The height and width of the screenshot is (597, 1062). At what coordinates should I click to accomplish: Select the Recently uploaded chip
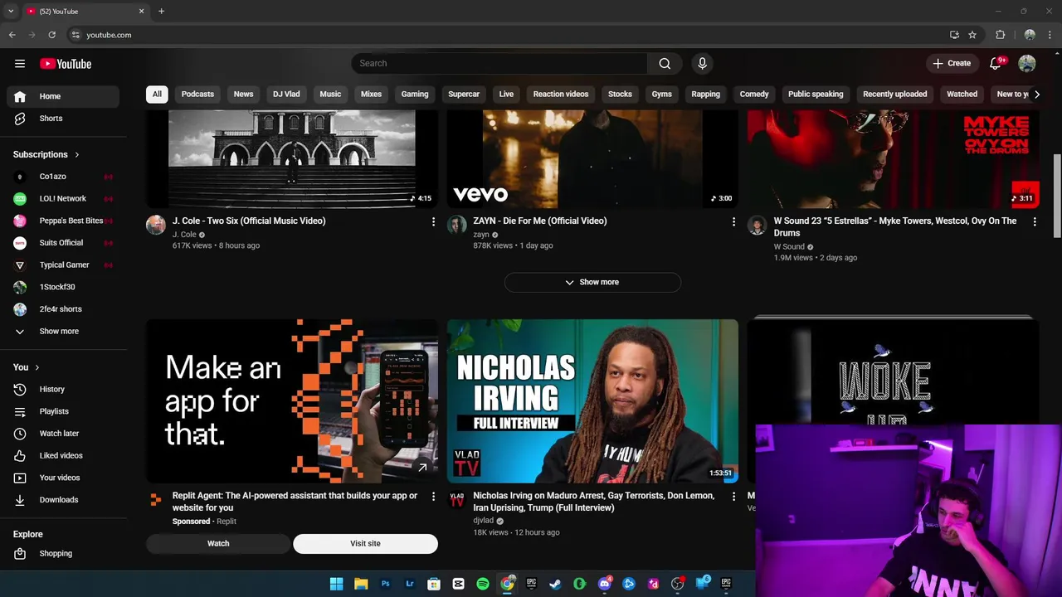click(894, 94)
